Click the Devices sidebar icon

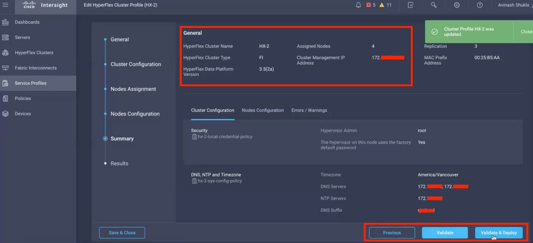[x=5, y=114]
